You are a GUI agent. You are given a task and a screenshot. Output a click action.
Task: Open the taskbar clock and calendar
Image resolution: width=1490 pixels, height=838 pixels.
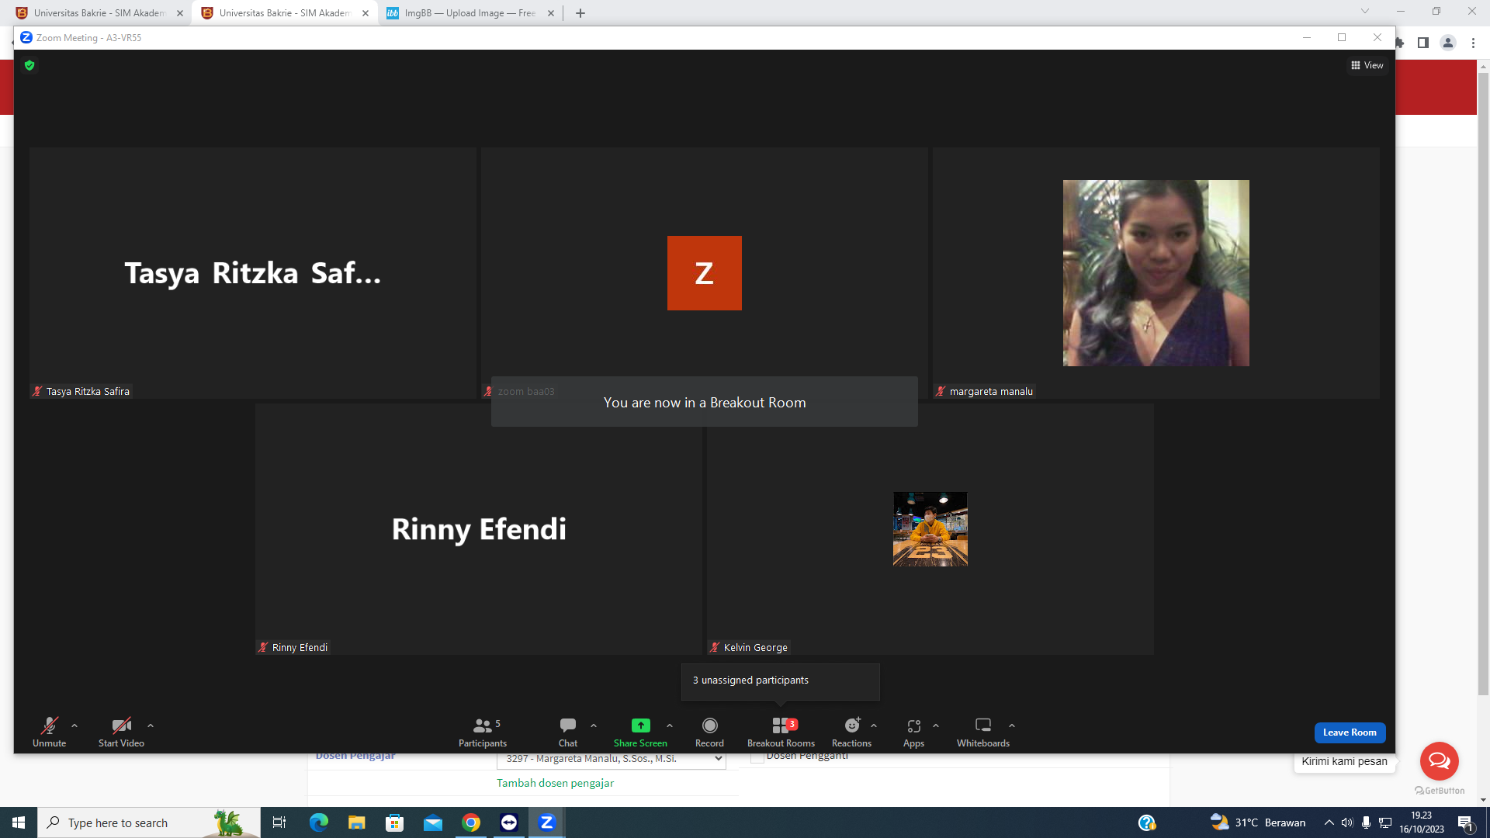point(1422,822)
